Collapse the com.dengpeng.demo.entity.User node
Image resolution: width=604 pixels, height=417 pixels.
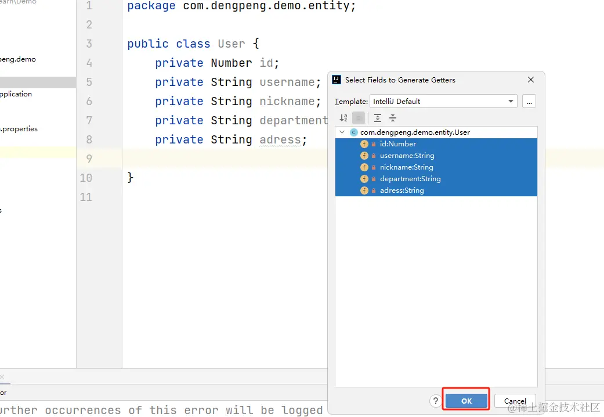[x=342, y=132]
